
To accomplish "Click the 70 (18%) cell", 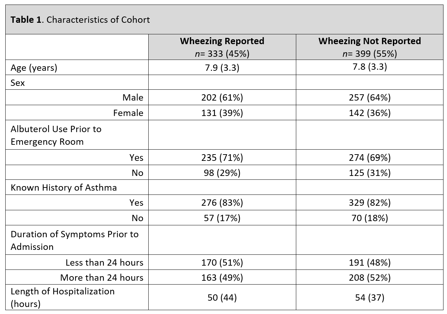I will (370, 218).
